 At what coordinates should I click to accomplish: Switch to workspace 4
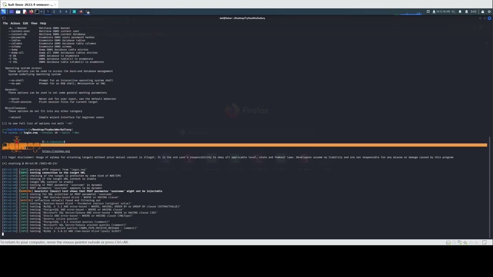coord(66,12)
